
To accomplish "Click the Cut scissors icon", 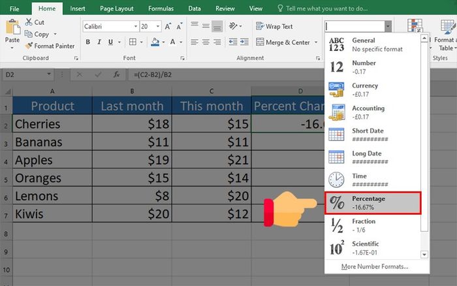I will tap(29, 22).
